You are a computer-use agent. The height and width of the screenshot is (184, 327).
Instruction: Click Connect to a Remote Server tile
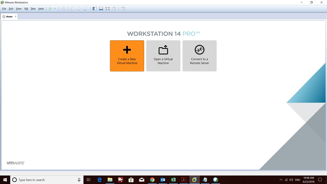point(200,56)
